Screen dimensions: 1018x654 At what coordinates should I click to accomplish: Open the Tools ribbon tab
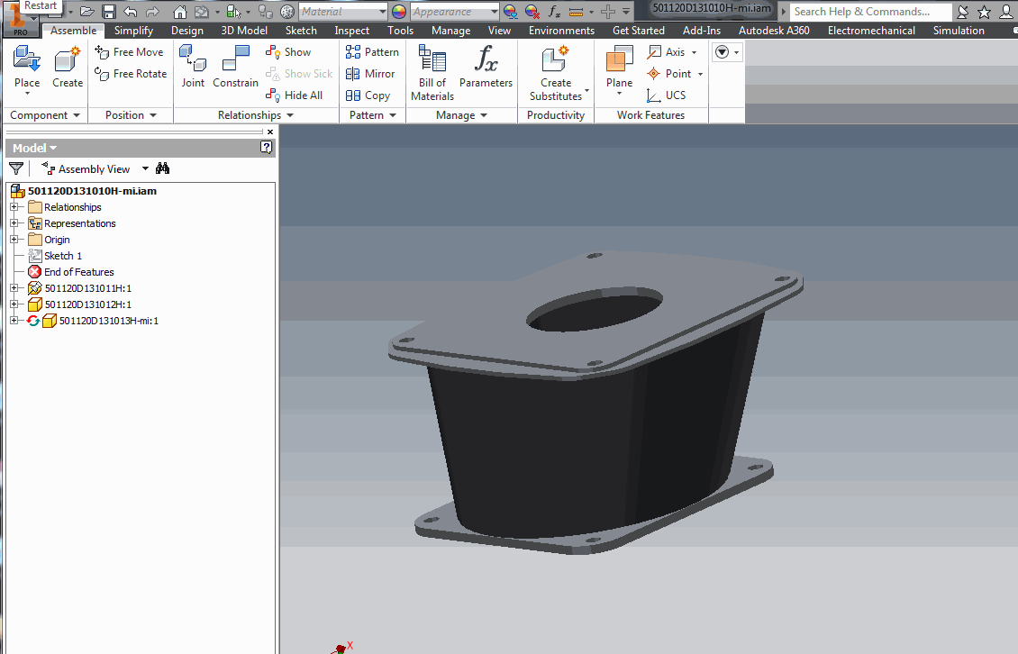pyautogui.click(x=400, y=30)
